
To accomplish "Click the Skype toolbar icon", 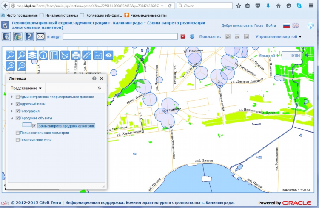I will click(x=299, y=6).
